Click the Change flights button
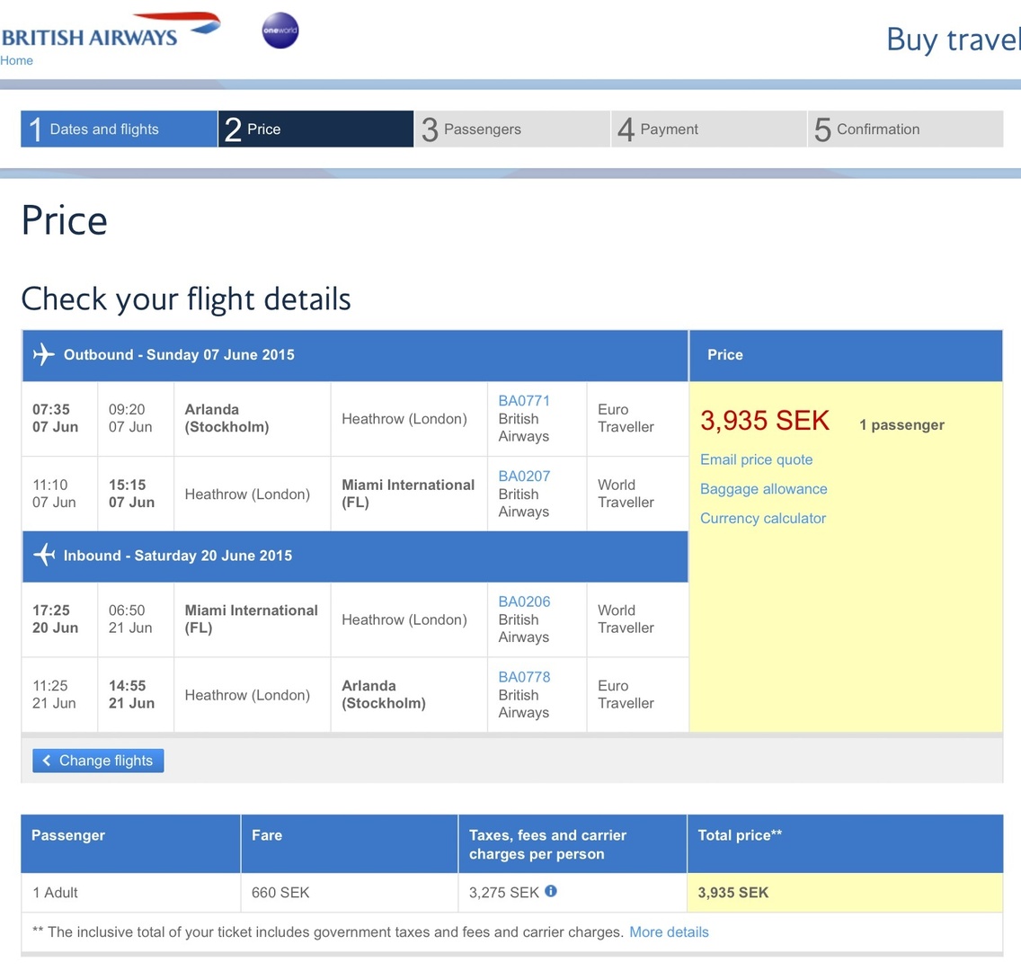 pyautogui.click(x=98, y=761)
